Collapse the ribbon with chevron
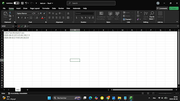Viewport: 180px width, 101px height. tap(177, 22)
